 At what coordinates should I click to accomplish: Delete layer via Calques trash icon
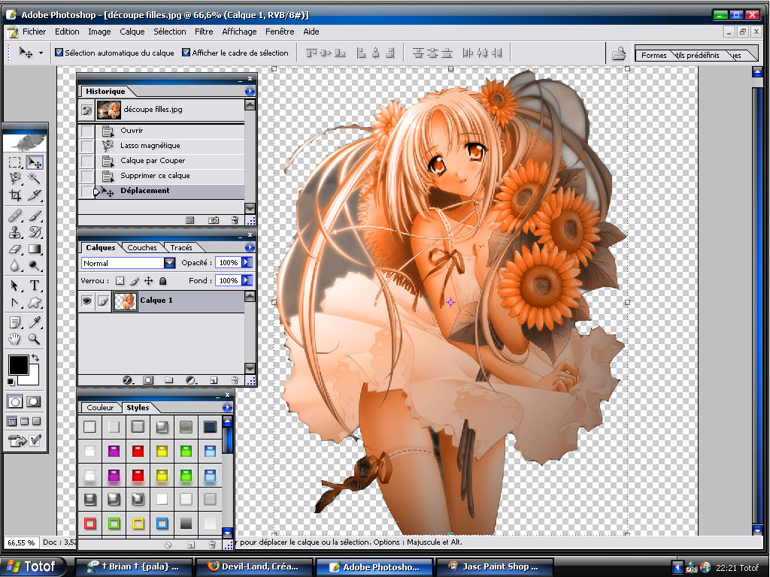click(x=235, y=380)
